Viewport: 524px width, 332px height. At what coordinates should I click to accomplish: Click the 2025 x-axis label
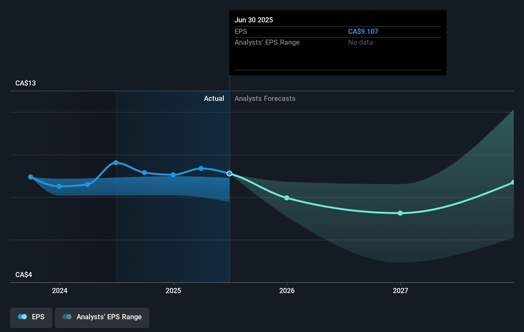[173, 290]
